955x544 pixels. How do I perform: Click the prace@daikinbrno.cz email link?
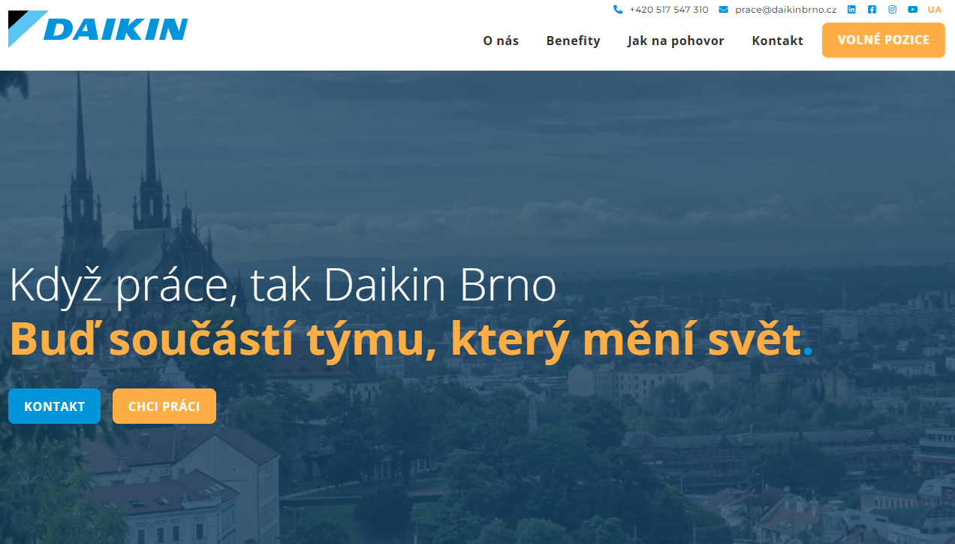pos(785,10)
